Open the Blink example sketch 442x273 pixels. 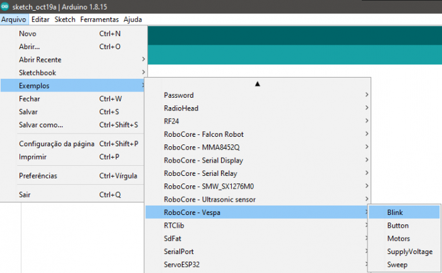(x=404, y=212)
